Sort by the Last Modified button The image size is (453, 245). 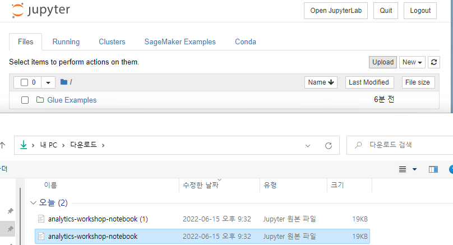pyautogui.click(x=369, y=82)
